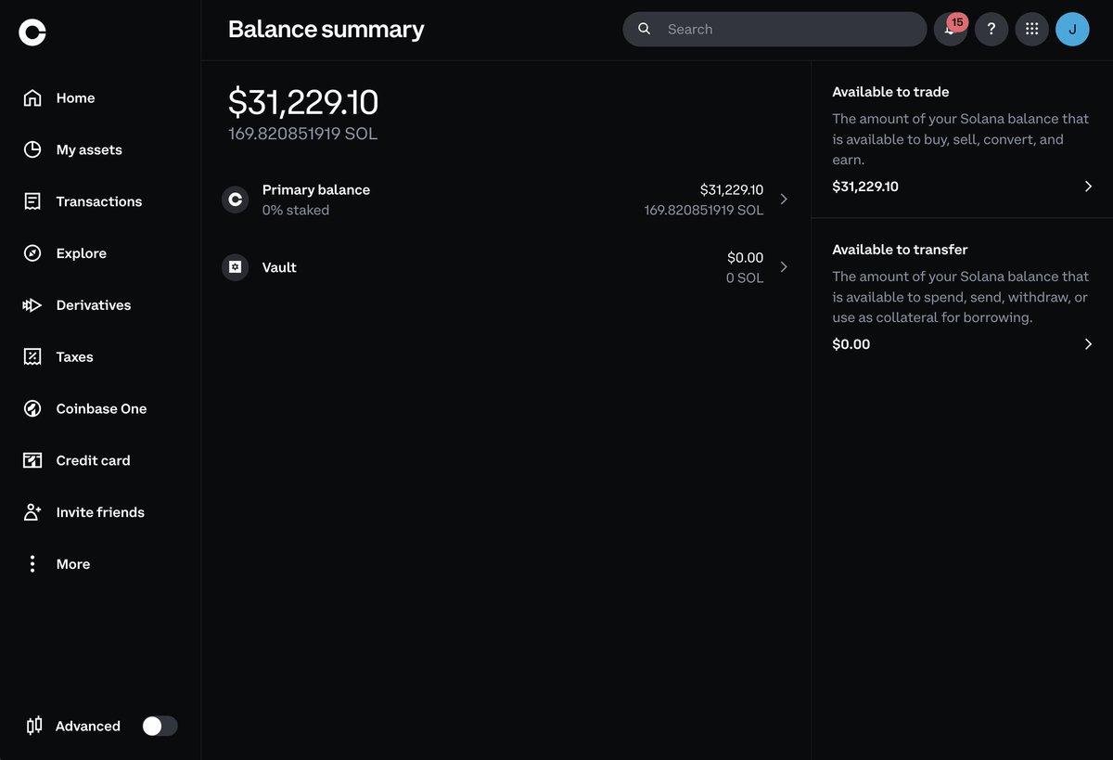The image size is (1113, 760).
Task: Click the More three-dots icon
Action: (x=32, y=564)
